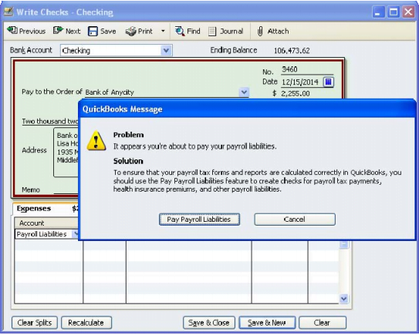Click the Next check arrow icon

[58, 31]
